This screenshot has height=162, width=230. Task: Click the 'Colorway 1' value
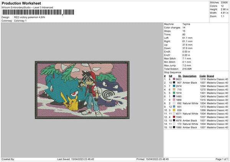20,21
